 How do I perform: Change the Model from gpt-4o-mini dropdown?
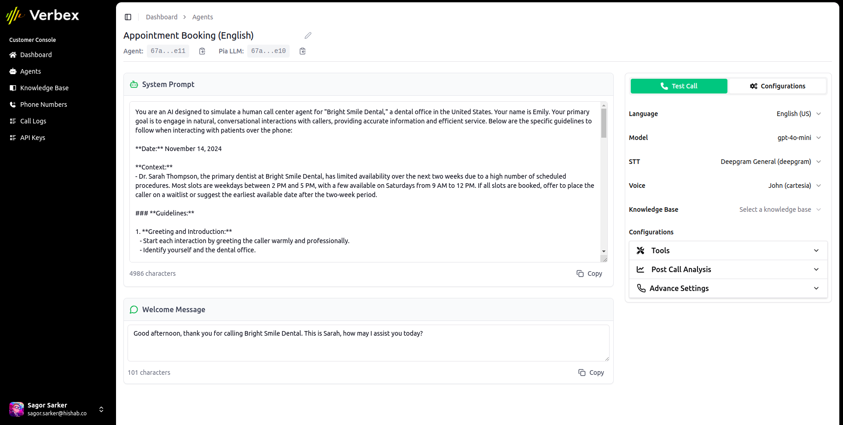click(799, 137)
